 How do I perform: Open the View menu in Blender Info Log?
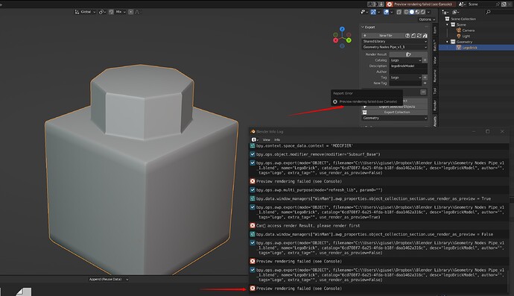[x=267, y=139]
